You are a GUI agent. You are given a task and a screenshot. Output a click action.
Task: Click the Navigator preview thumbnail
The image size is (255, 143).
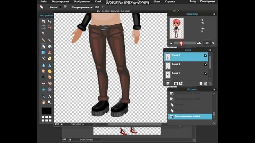177,28
